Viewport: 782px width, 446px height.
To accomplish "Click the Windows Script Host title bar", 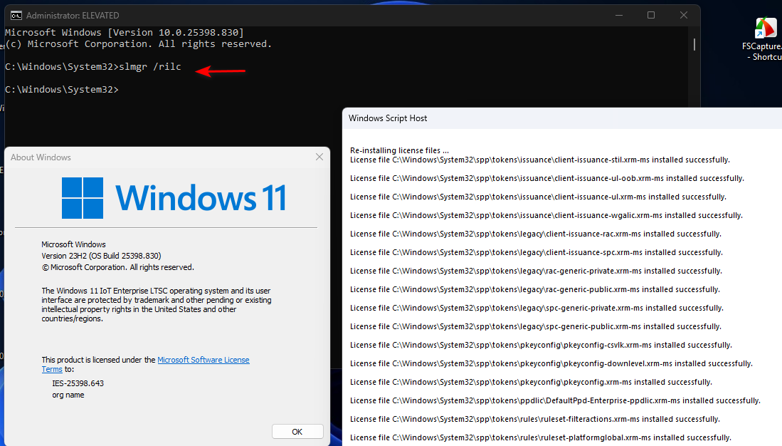I will (x=562, y=118).
